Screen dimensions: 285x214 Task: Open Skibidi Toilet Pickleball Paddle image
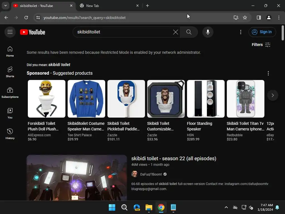126,99
